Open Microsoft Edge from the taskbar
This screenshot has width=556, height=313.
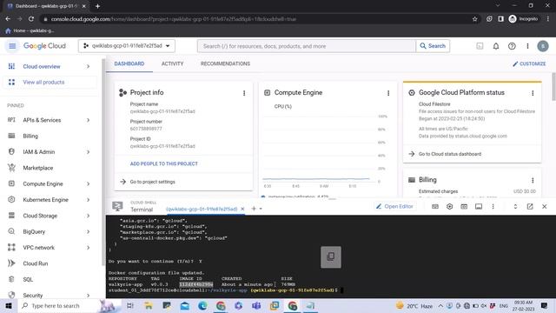tap(202, 305)
